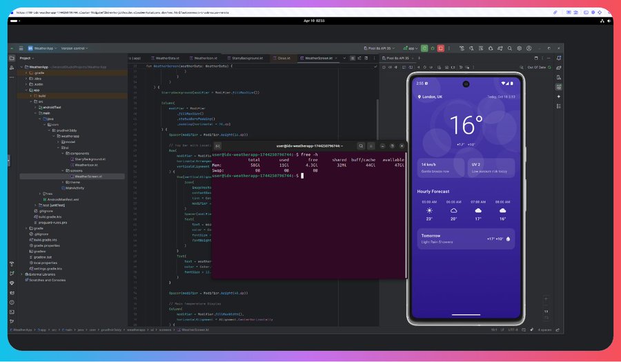Click the browser address bar URL
Image resolution: width=621 pixels, height=362 pixels.
123,12
